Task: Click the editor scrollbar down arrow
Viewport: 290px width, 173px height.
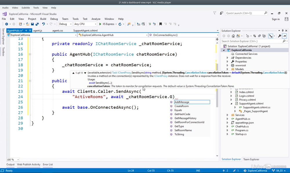Action: pos(217,156)
